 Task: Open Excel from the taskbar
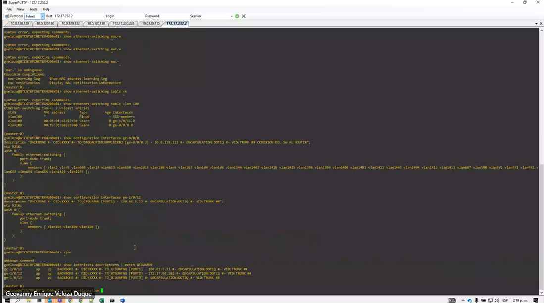pyautogui.click(x=101, y=300)
